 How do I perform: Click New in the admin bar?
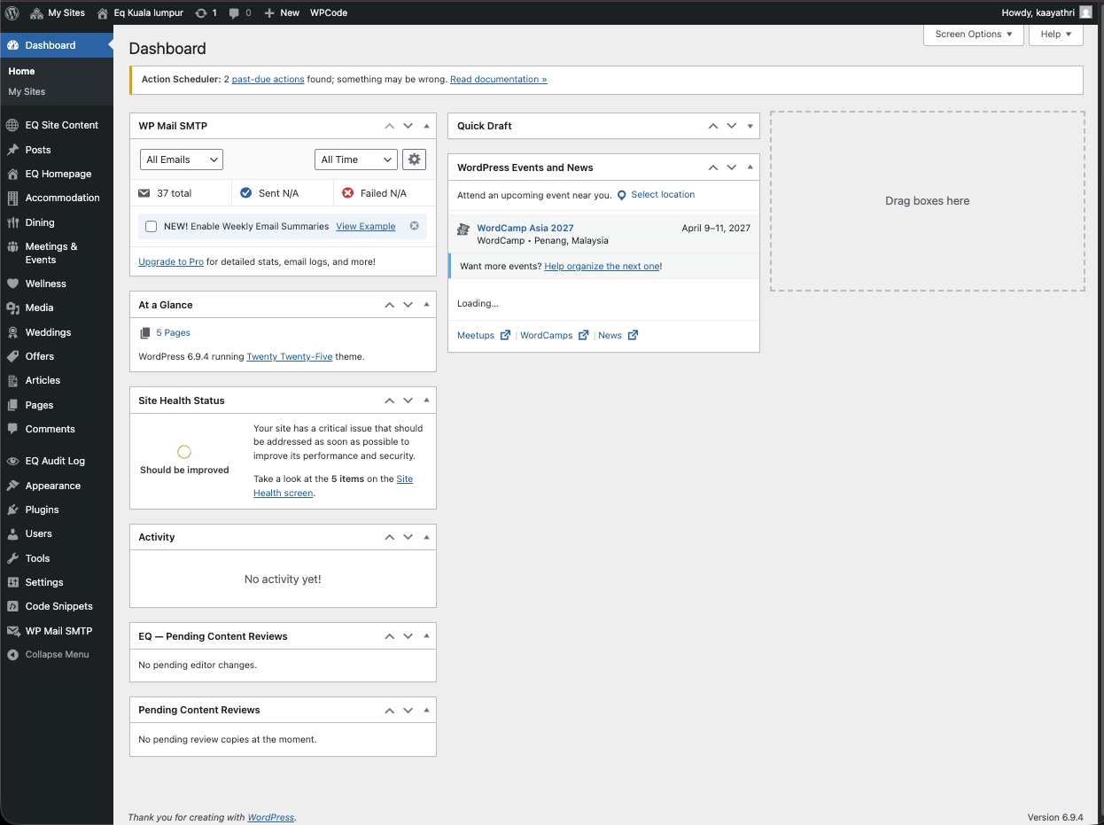point(282,12)
